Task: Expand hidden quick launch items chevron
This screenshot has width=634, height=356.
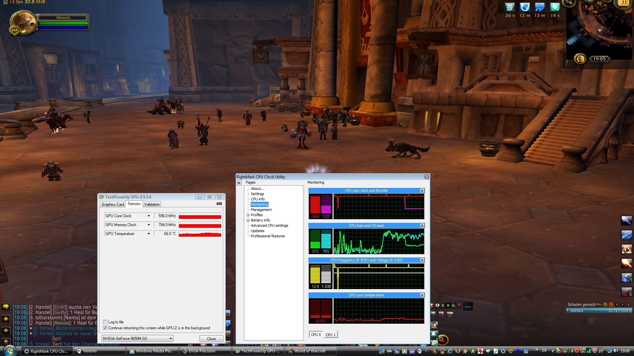Action: [537, 349]
